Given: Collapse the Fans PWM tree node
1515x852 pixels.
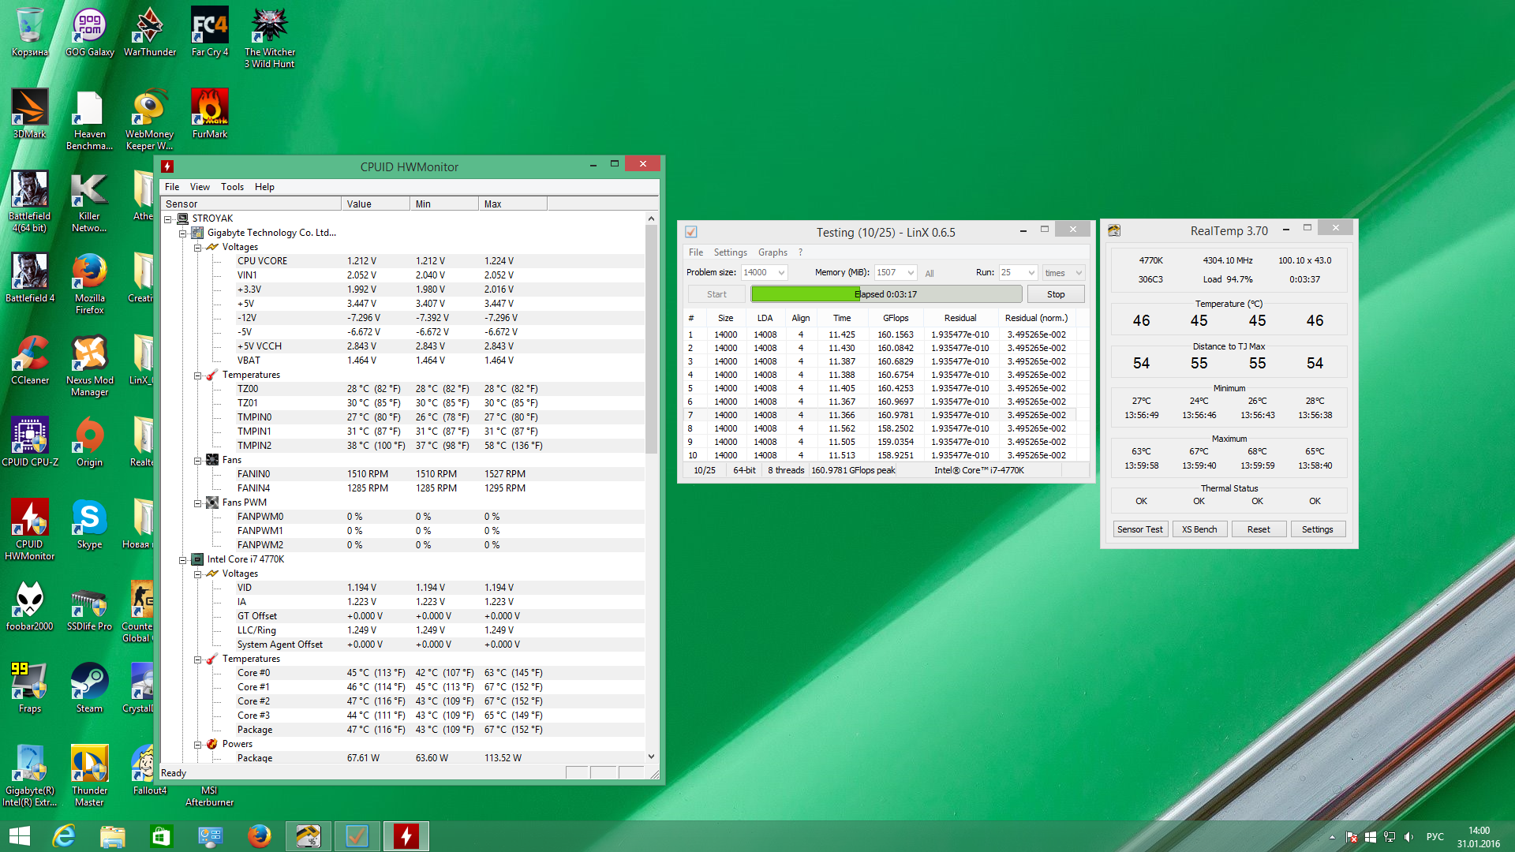Looking at the screenshot, I should 197,503.
